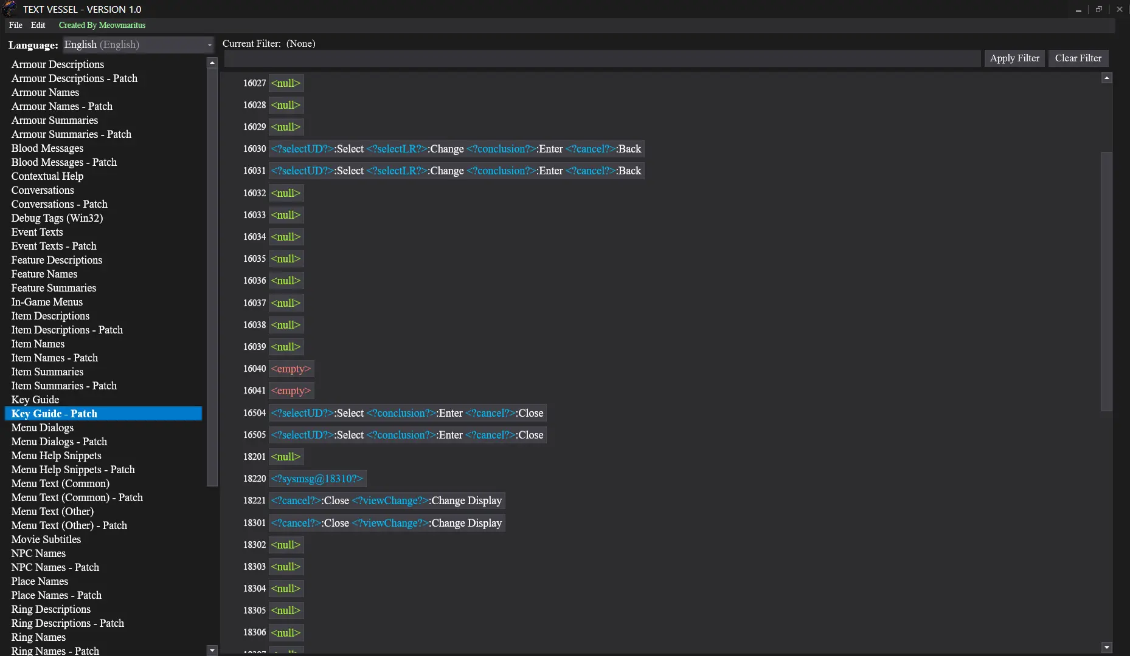Select Key Guide - Patch category
Image resolution: width=1130 pixels, height=656 pixels.
coord(103,414)
